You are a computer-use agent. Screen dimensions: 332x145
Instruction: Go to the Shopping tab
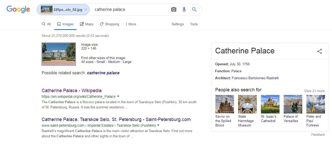tap(109, 24)
